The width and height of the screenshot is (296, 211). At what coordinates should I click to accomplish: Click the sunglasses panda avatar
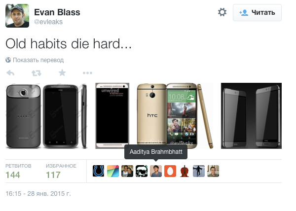tap(142, 171)
